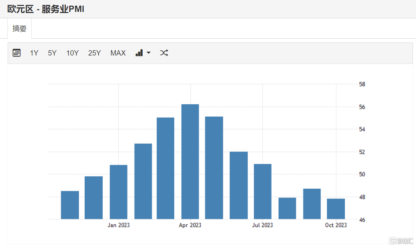Viewport: 416px width, 247px height.
Task: Open the calendar date range picker
Action: [17, 53]
